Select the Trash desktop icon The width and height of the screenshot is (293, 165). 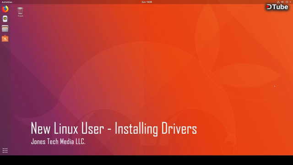pyautogui.click(x=20, y=12)
